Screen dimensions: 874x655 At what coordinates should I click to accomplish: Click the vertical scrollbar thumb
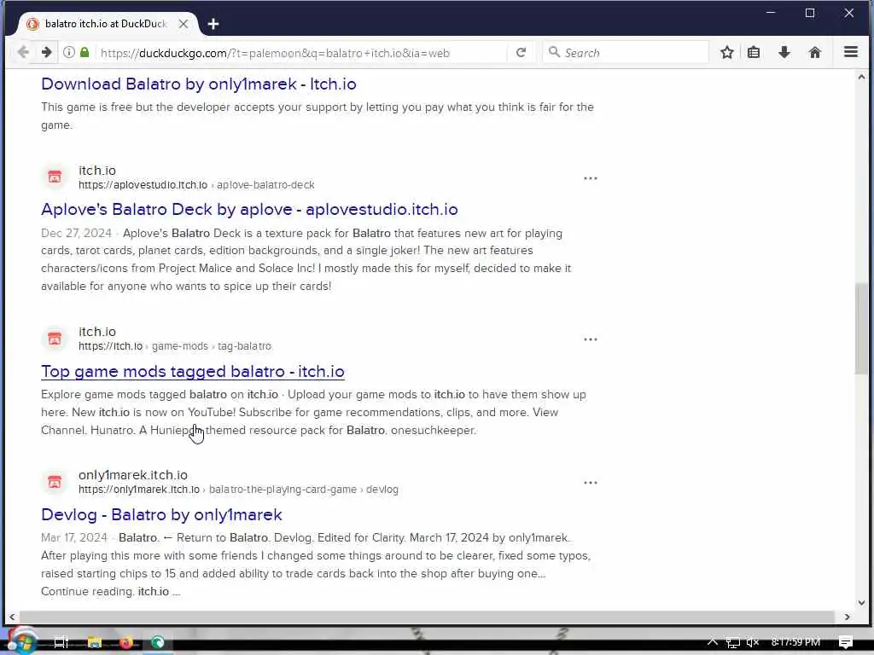(x=861, y=328)
